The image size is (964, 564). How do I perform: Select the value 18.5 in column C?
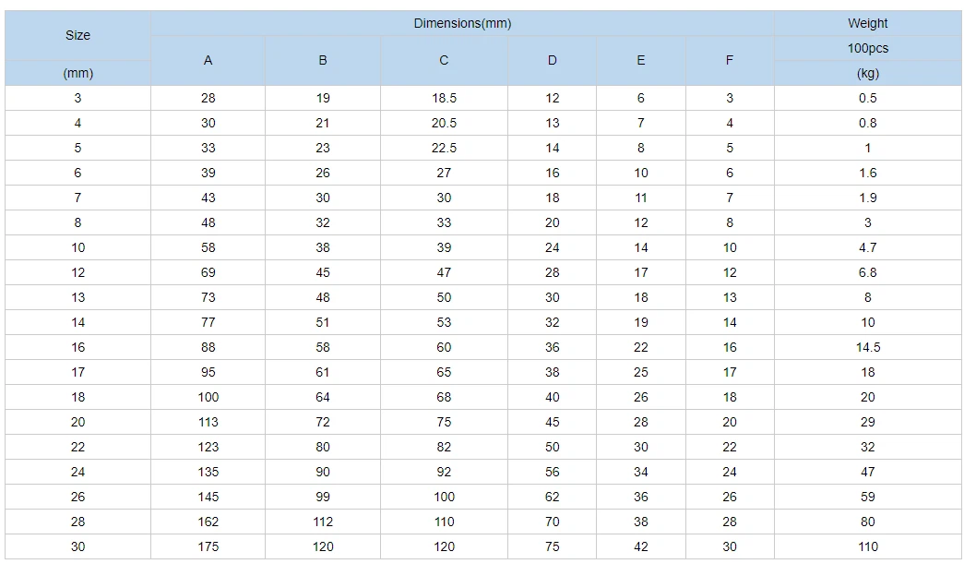(444, 99)
